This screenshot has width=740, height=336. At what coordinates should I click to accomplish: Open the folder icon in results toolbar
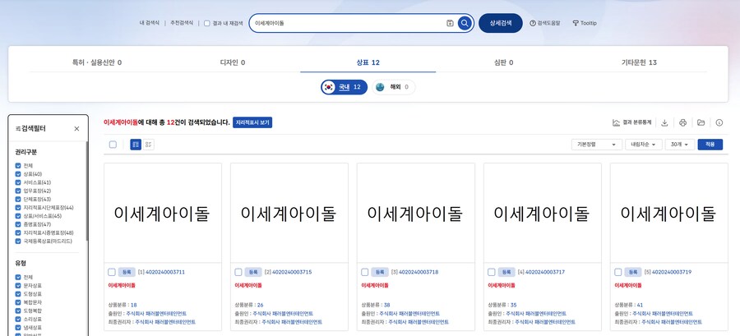pos(701,122)
